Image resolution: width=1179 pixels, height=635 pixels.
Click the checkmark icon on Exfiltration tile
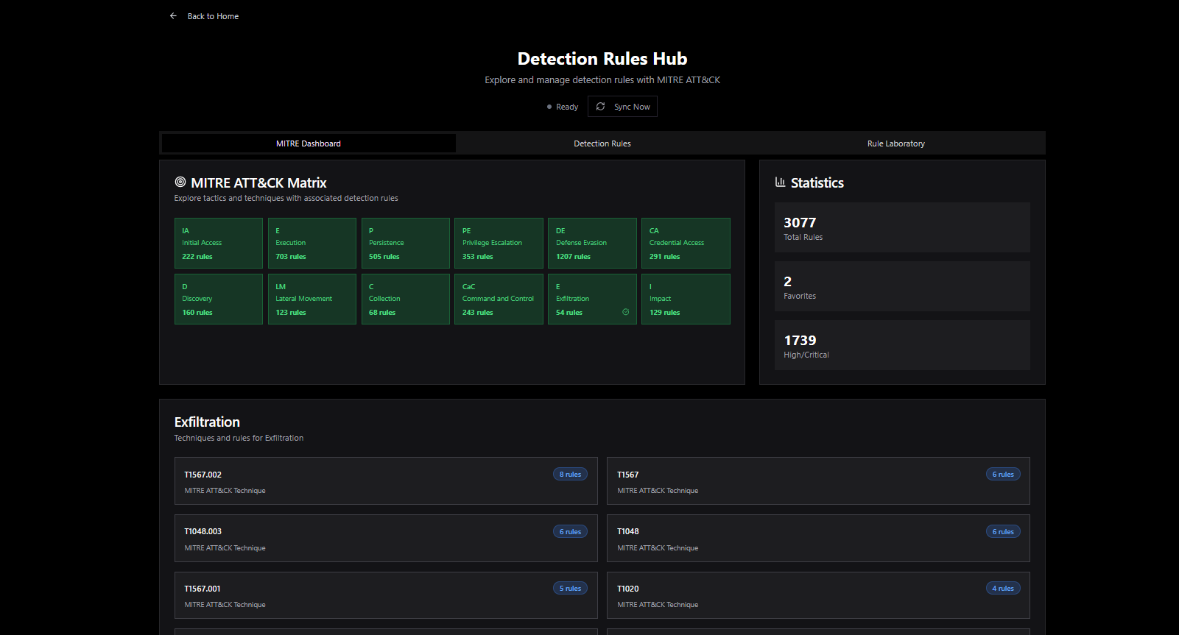click(x=626, y=312)
